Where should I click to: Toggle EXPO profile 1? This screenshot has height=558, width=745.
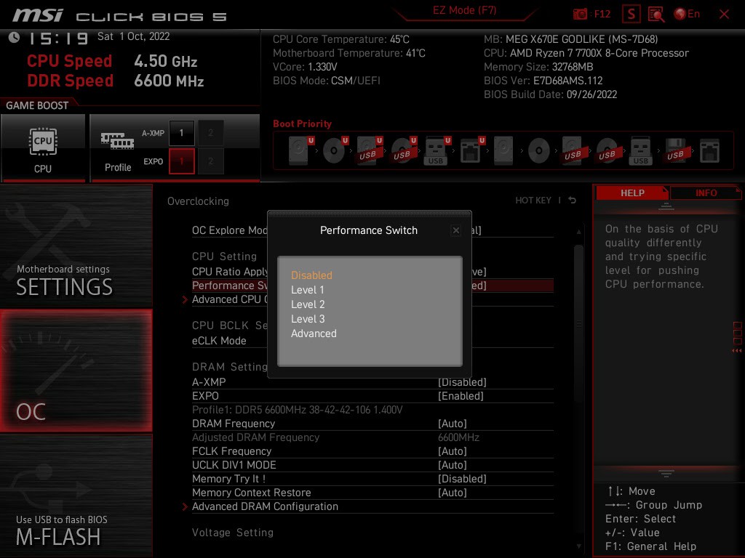click(181, 161)
